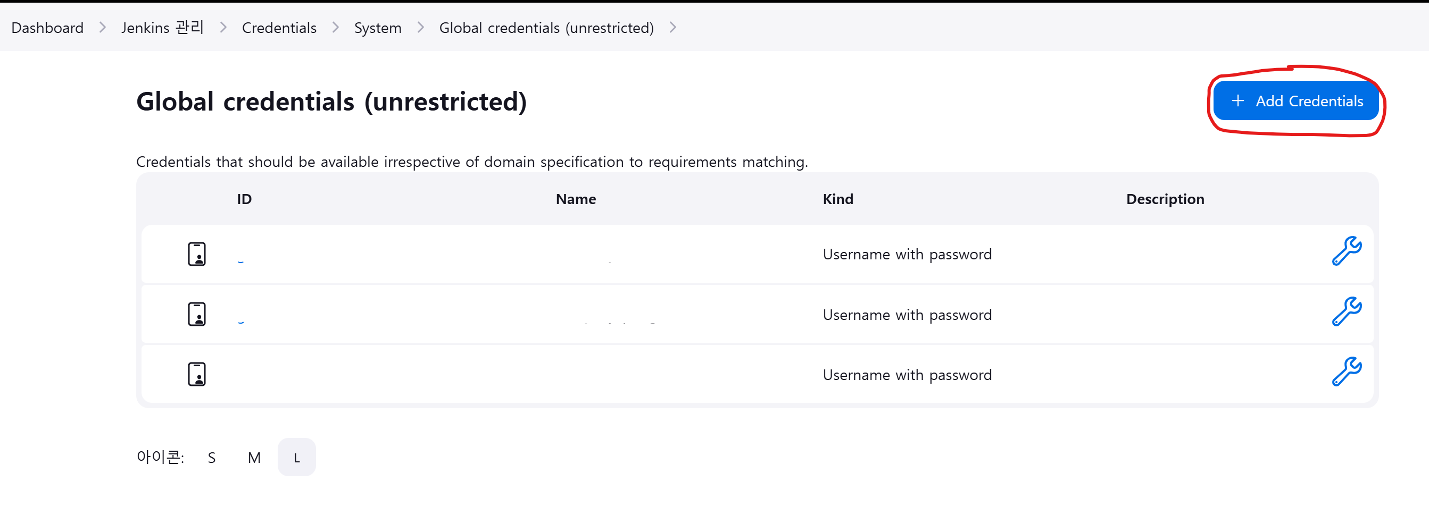Open wrench settings for third credential

pos(1347,372)
